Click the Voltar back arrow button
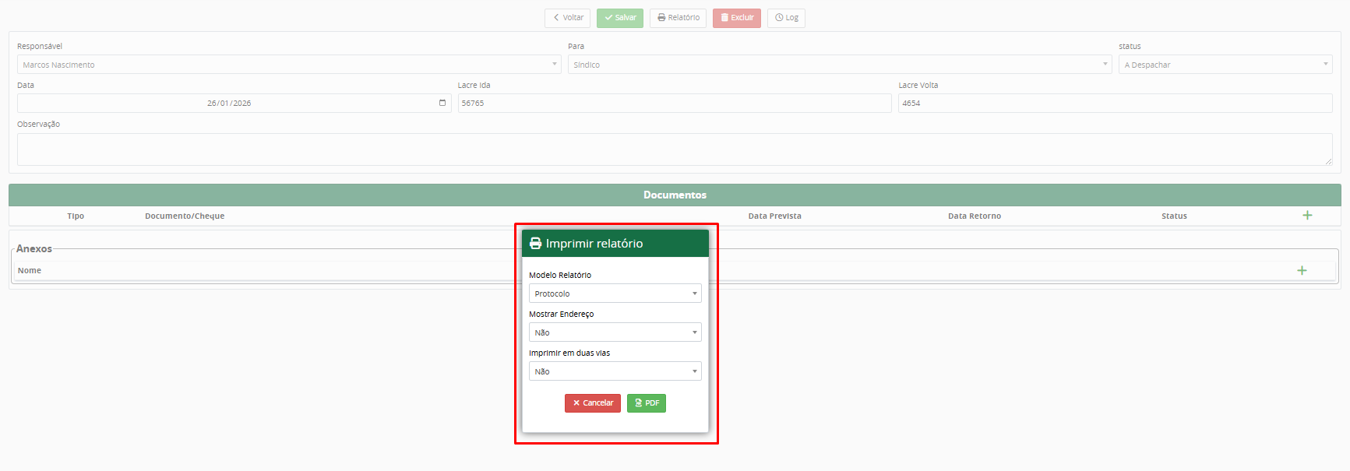Screen dimensions: 1350x471 pos(567,18)
